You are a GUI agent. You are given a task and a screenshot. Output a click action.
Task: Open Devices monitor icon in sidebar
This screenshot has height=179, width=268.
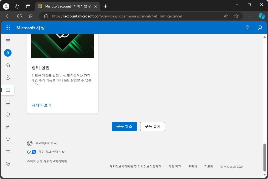[8, 102]
